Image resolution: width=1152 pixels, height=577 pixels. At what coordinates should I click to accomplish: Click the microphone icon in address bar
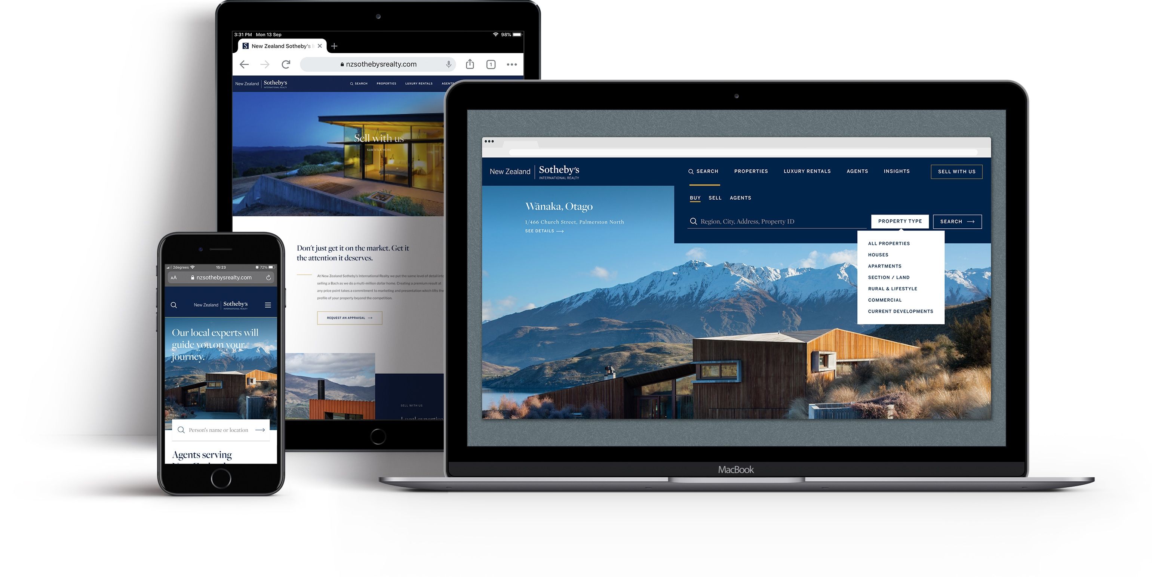pyautogui.click(x=450, y=63)
